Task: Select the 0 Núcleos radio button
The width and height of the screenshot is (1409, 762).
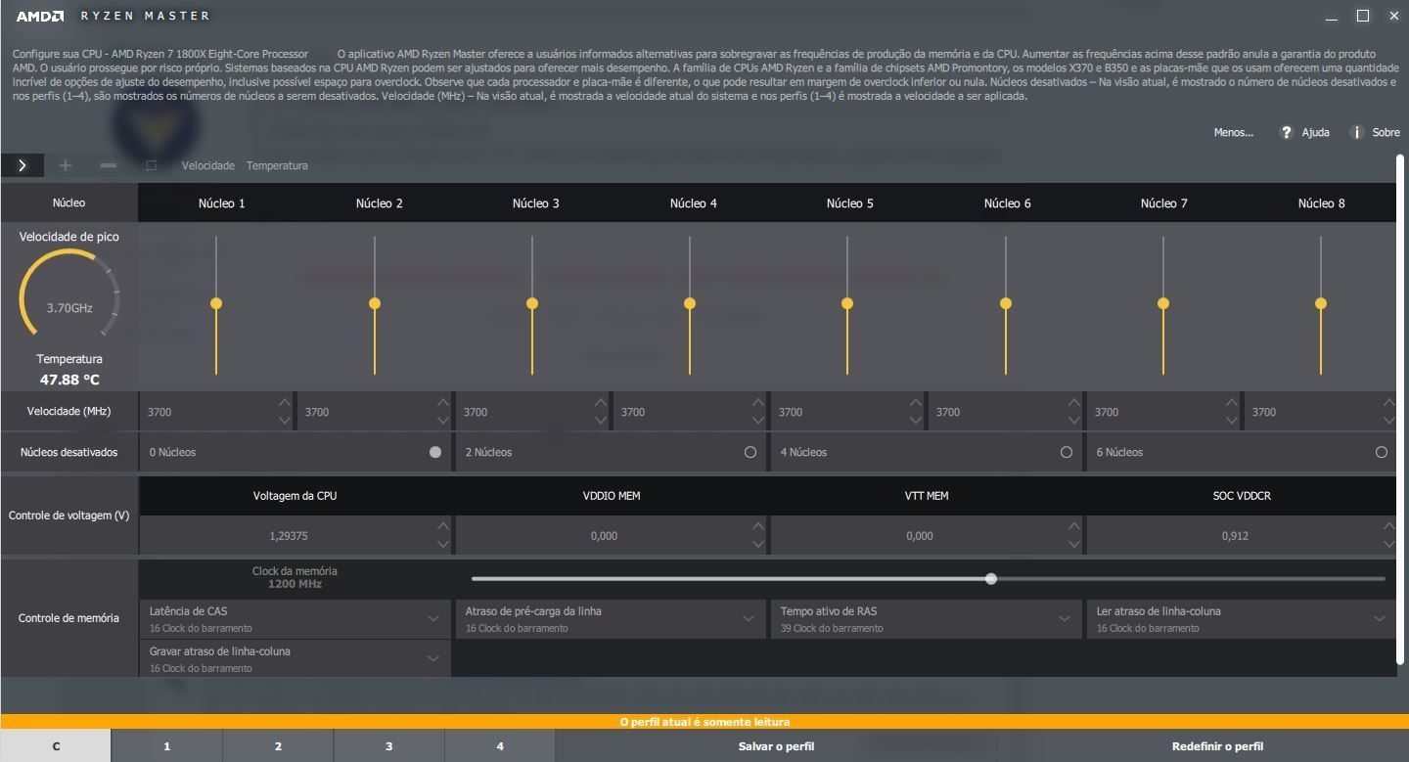Action: point(435,452)
